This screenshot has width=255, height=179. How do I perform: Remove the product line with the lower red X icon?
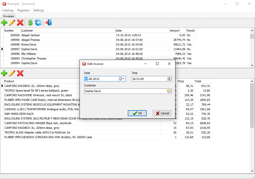(x=20, y=73)
